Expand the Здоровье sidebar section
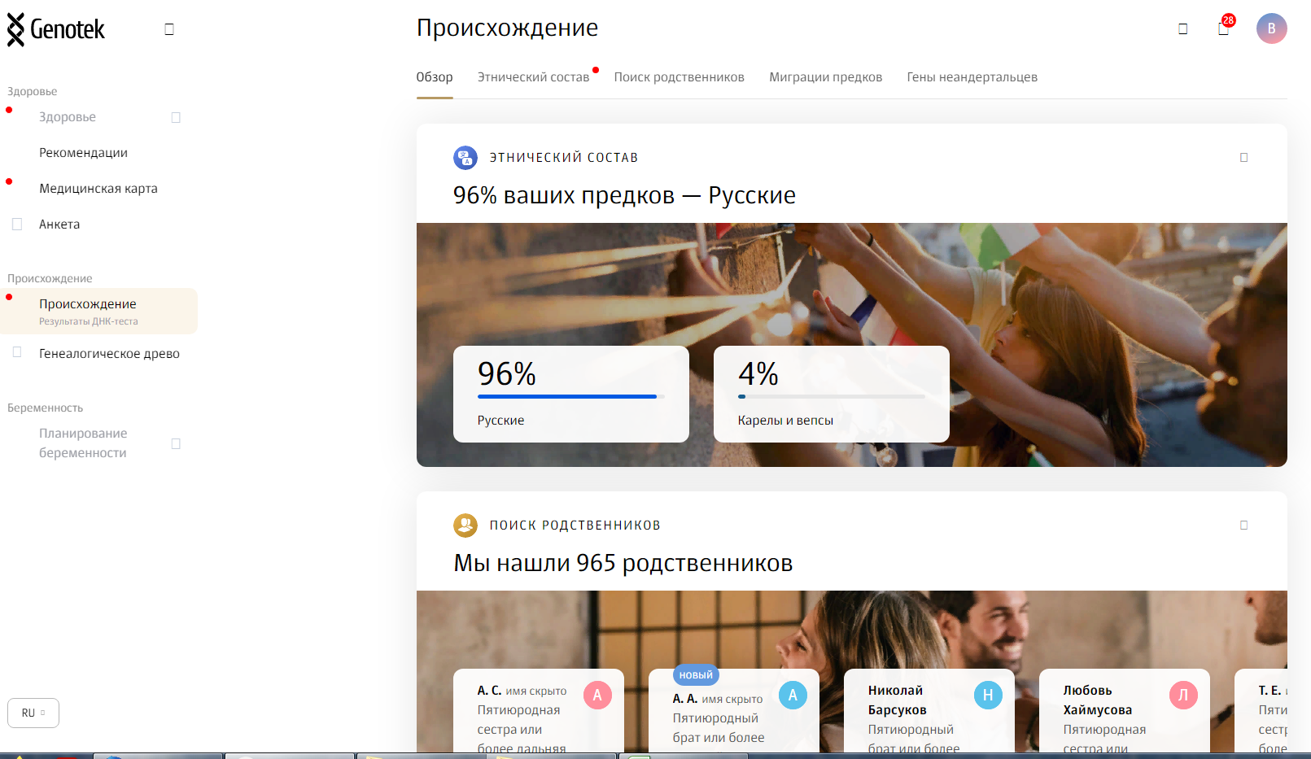 [176, 117]
